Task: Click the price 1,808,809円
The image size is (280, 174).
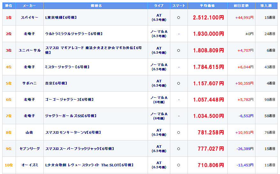Action: click(208, 50)
